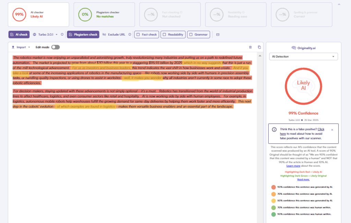Enable the Fact check checkbox
This screenshot has width=351, height=223.
coord(138,35)
